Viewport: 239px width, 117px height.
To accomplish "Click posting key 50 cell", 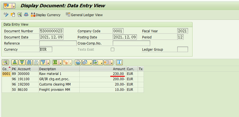I will coord(14,90).
